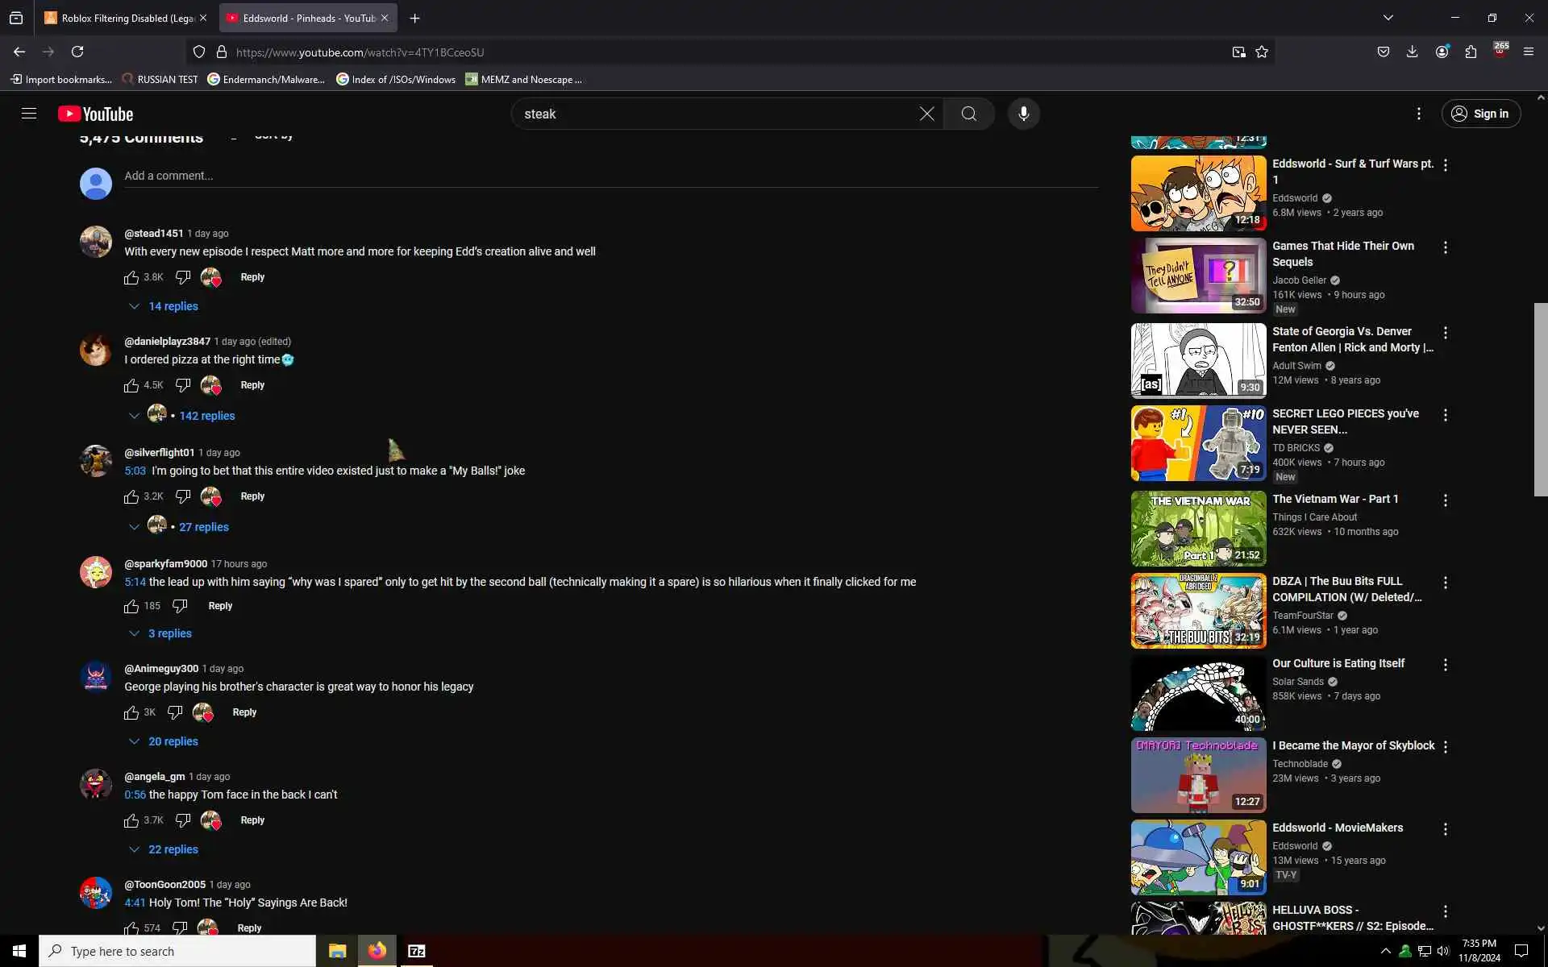Open options for Jacob Geller video

[x=1446, y=247]
